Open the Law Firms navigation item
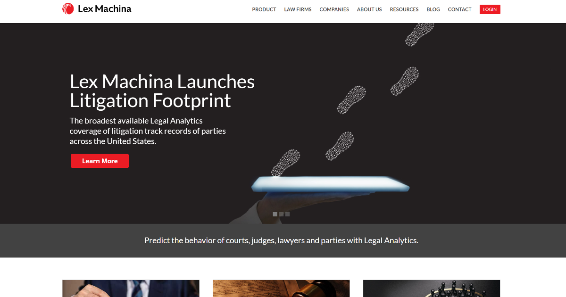The image size is (566, 297). coord(298,9)
